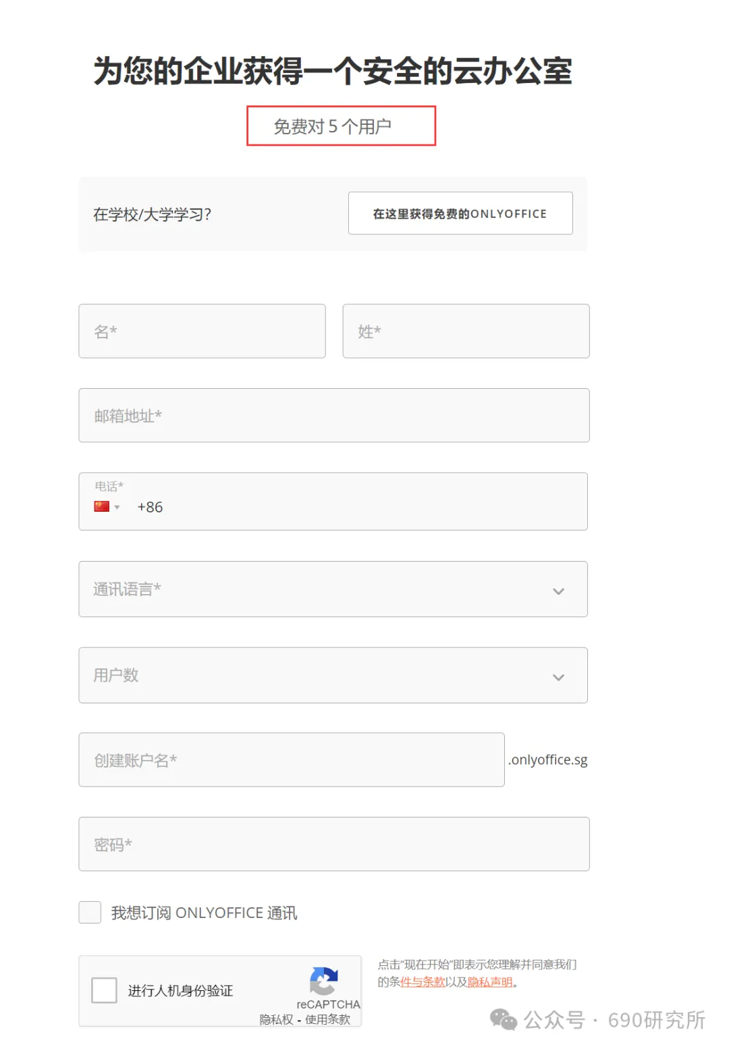Click the 在这里获得免费的ONLYOFFICE button
Screen dimensions: 729x1049
pos(460,213)
